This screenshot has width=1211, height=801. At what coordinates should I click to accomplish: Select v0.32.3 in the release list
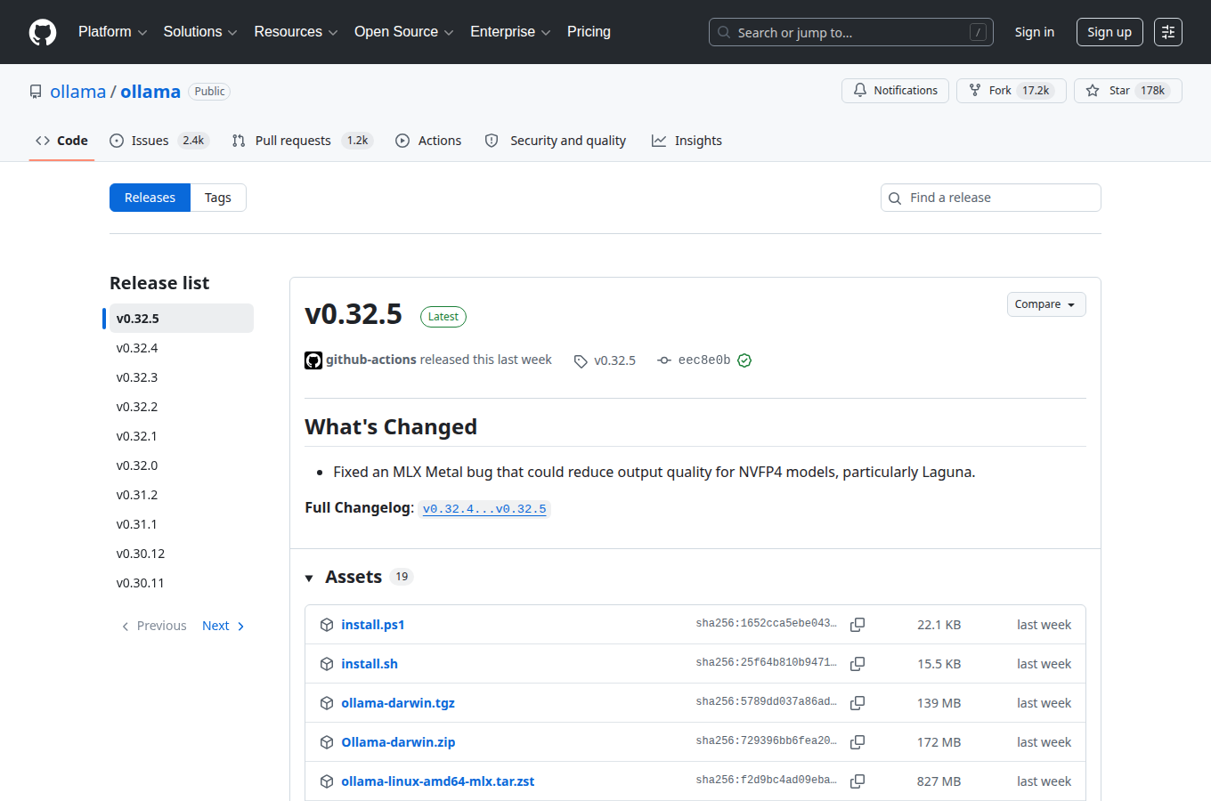coord(181,377)
